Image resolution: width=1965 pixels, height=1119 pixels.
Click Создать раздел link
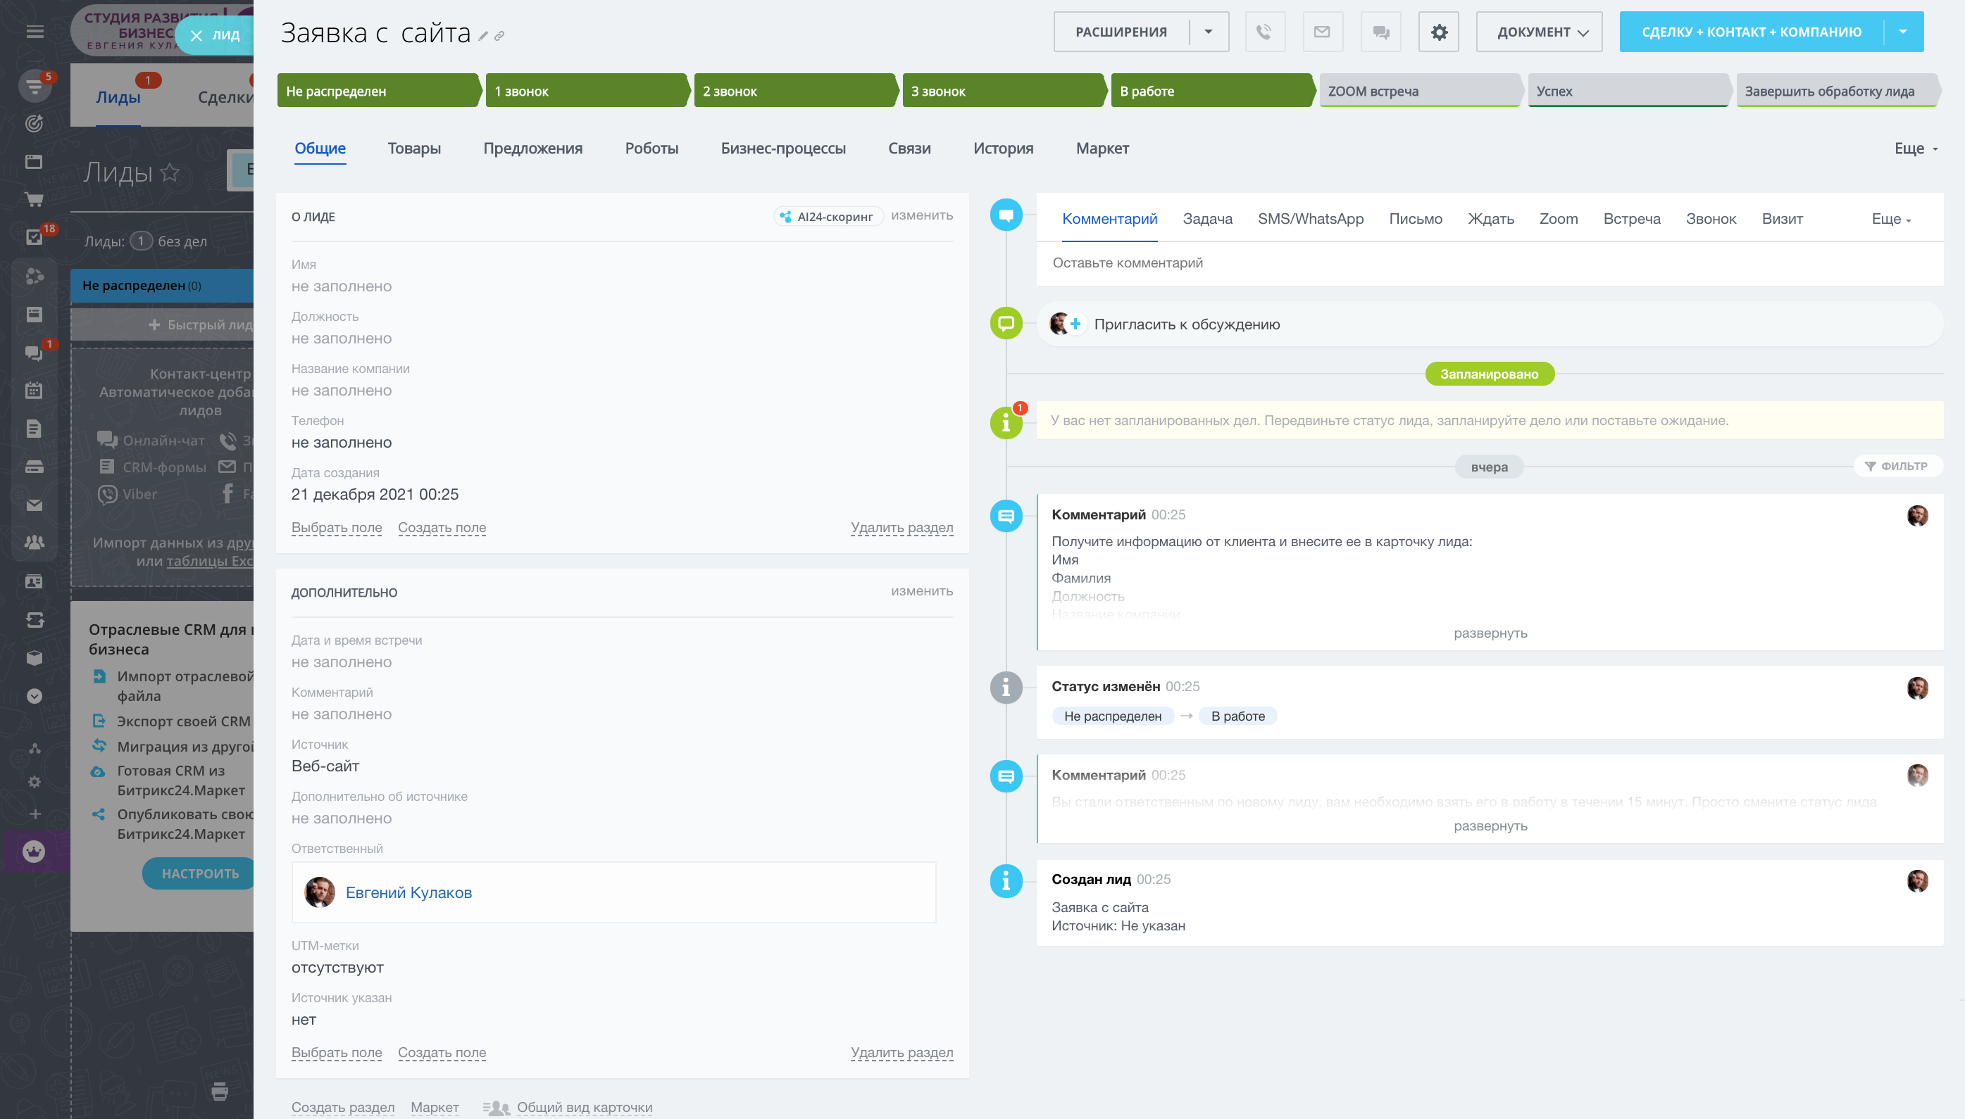pos(342,1107)
